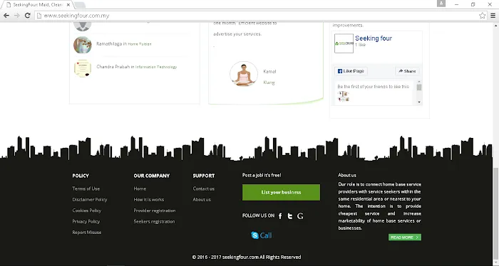
Task: Open Report Misuse link
Action: 87,233
